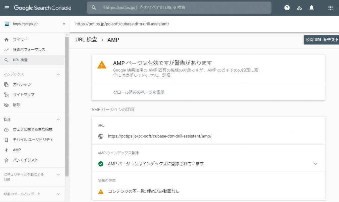This screenshot has height=202, width=339.
Task: Click the AMP breadcrumb label
Action: click(x=113, y=40)
